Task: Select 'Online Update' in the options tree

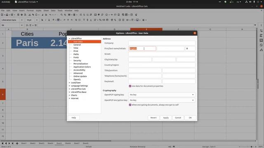Action: tap(80, 76)
